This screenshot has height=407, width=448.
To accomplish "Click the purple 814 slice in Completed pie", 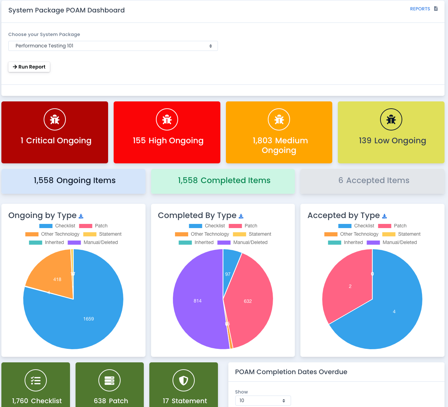I will click(197, 301).
